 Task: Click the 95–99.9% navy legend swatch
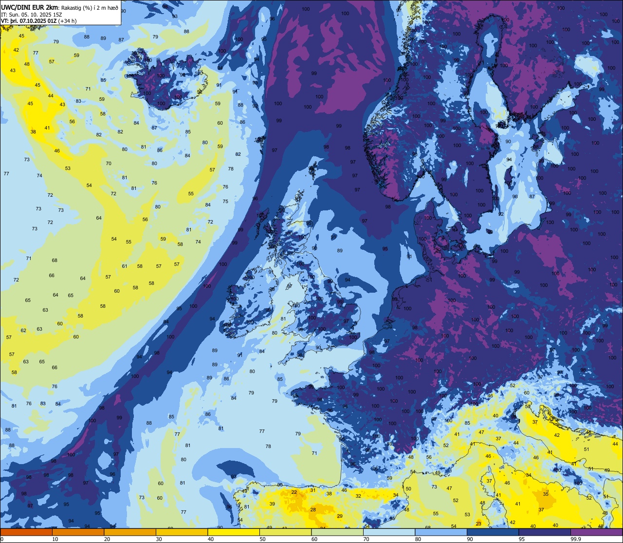(x=545, y=532)
